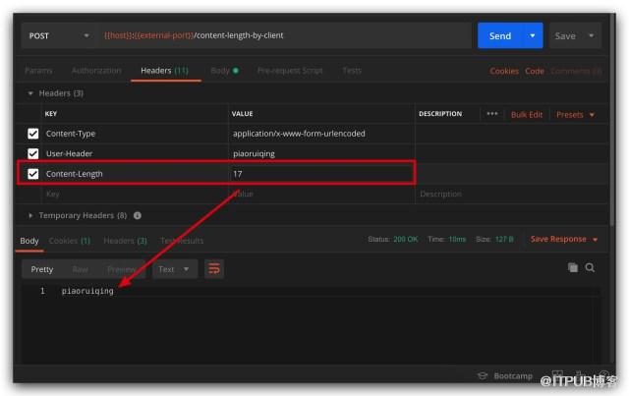Click the Bulk Edit link
This screenshot has height=396, width=629.
(527, 115)
